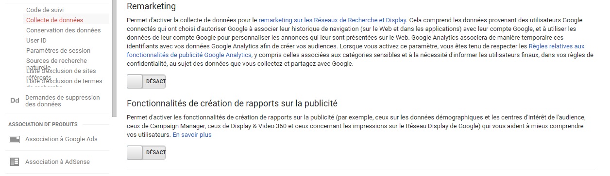This screenshot has height=176, width=610.
Task: Follow remarketing sur les Réseaux de Recherche link
Action: tap(332, 20)
